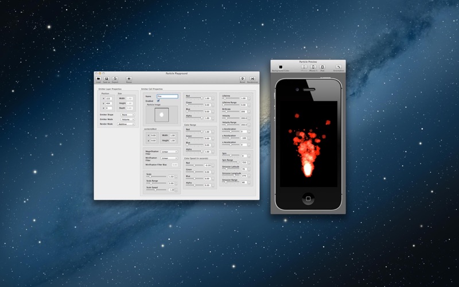Click the Birthrate value stepper
Image resolution: width=459 pixels, height=287 pixels.
click(249, 111)
